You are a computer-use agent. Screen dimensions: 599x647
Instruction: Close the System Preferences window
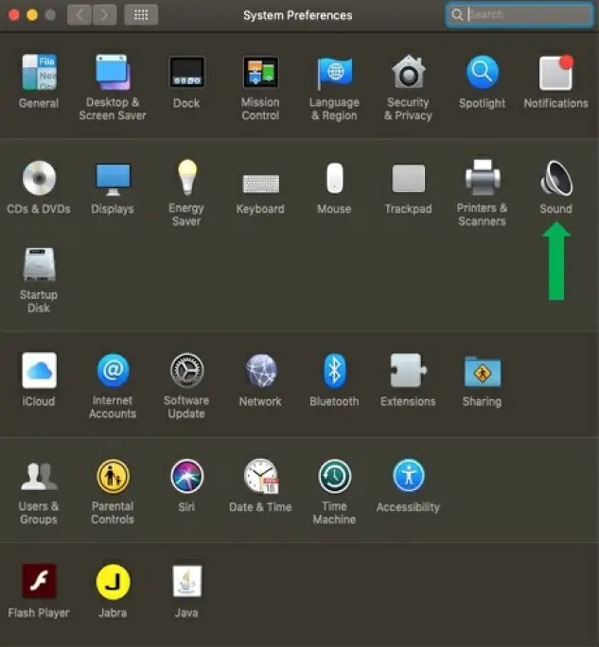(14, 15)
